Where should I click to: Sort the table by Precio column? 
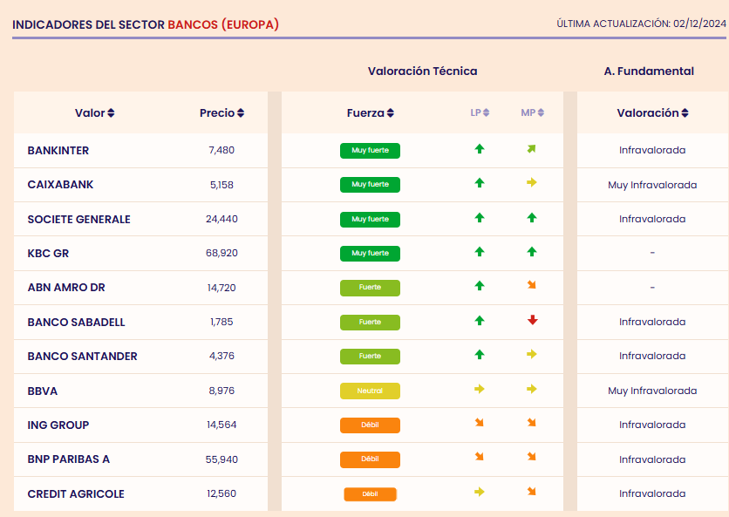221,113
